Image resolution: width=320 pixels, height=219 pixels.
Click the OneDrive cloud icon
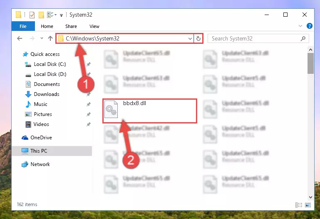(x=25, y=138)
